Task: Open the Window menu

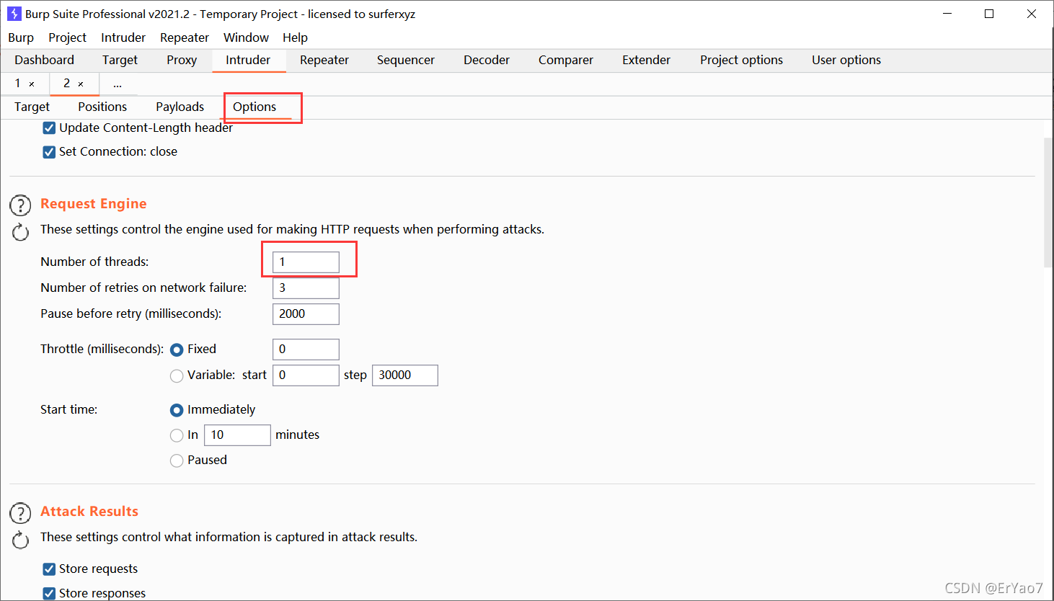Action: coord(246,37)
